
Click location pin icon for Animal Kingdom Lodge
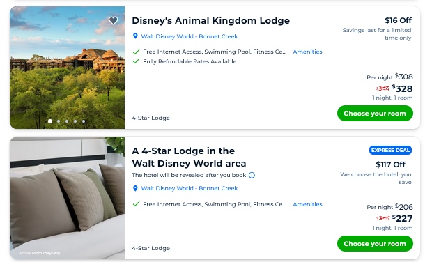[135, 36]
